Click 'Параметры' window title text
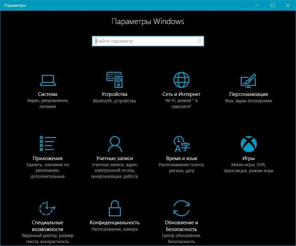 pyautogui.click(x=15, y=5)
